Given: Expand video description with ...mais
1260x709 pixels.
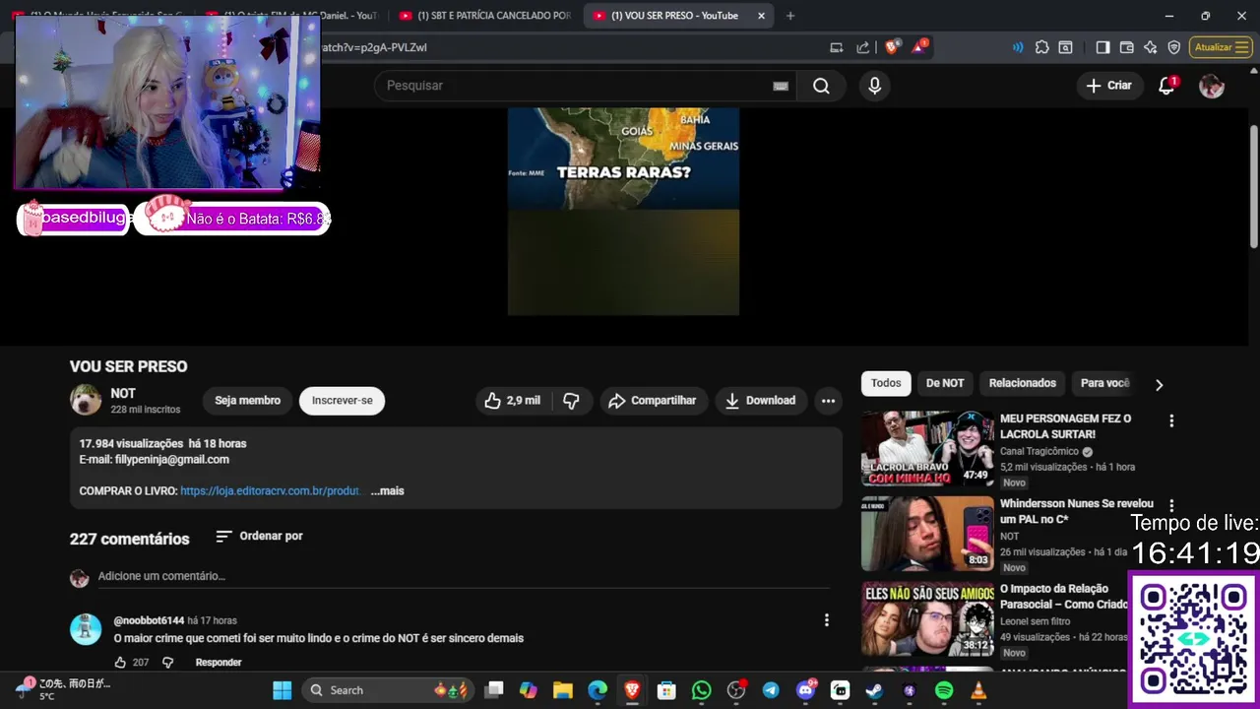Looking at the screenshot, I should [x=387, y=491].
